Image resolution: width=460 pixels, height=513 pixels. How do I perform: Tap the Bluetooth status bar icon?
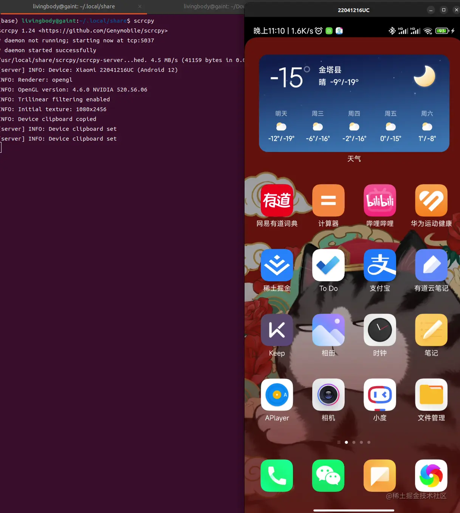click(x=392, y=31)
